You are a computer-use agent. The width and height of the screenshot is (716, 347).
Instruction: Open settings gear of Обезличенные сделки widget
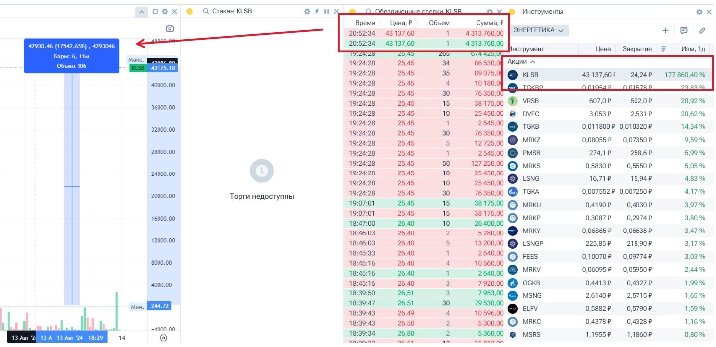490,11
